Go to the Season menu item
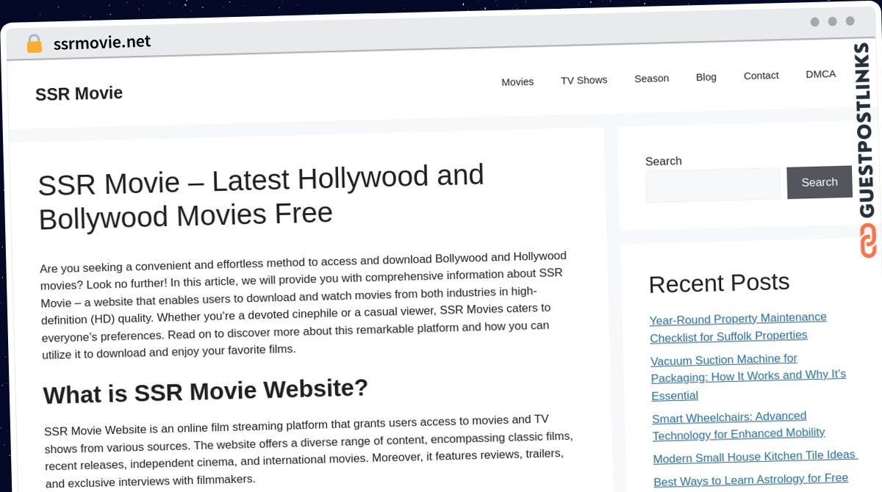The image size is (882, 492). click(651, 78)
